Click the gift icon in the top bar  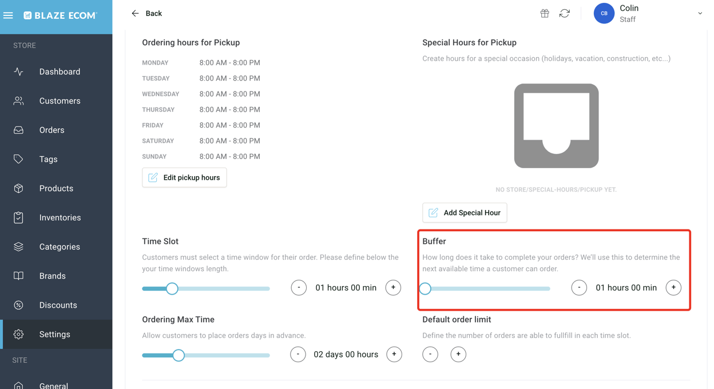click(x=544, y=13)
